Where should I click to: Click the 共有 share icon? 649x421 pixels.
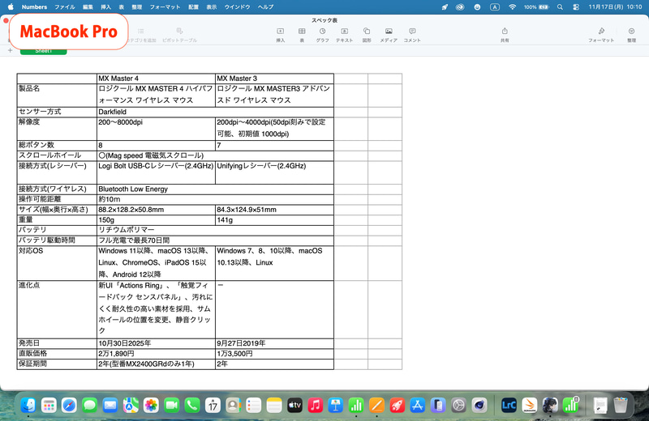click(505, 35)
